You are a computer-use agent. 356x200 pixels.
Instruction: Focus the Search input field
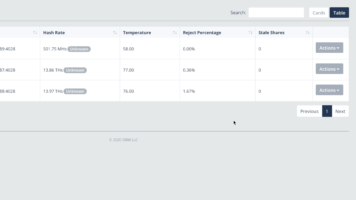(276, 12)
